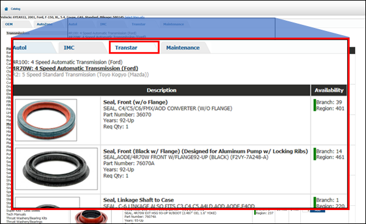Viewport: 366px width, 224px height.
Task: Click the Availability column header
Action: pos(329,90)
